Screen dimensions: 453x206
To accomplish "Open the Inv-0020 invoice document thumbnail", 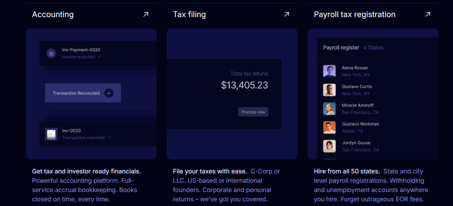I will tap(51, 134).
